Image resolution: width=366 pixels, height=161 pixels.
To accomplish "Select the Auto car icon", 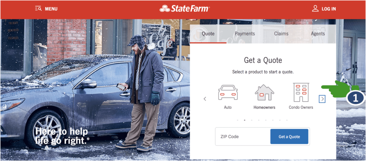I will (x=228, y=93).
